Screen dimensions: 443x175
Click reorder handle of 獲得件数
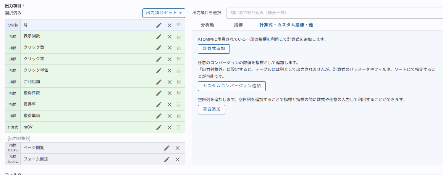coord(179,93)
